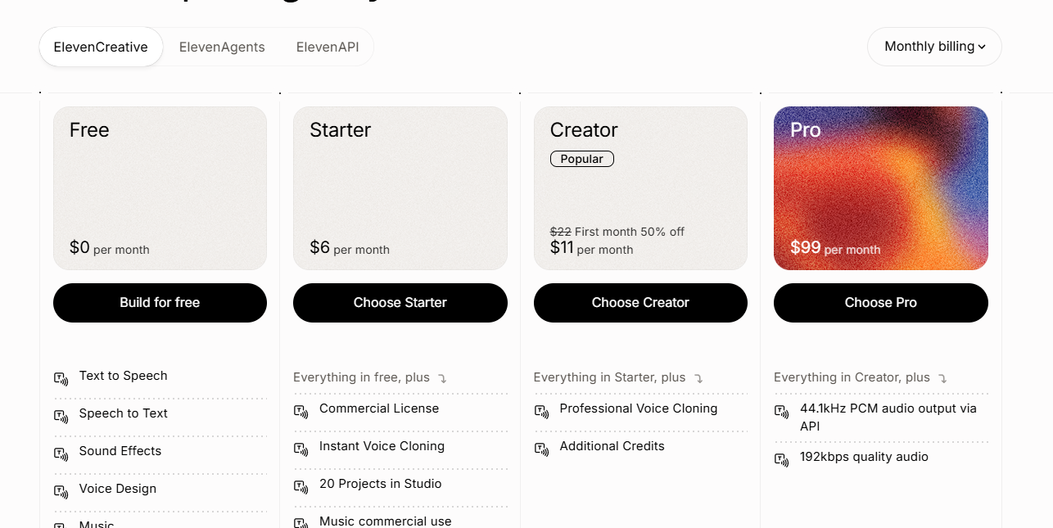Open the Monthly billing dropdown
Viewport: 1053px width, 528px height.
pos(934,47)
